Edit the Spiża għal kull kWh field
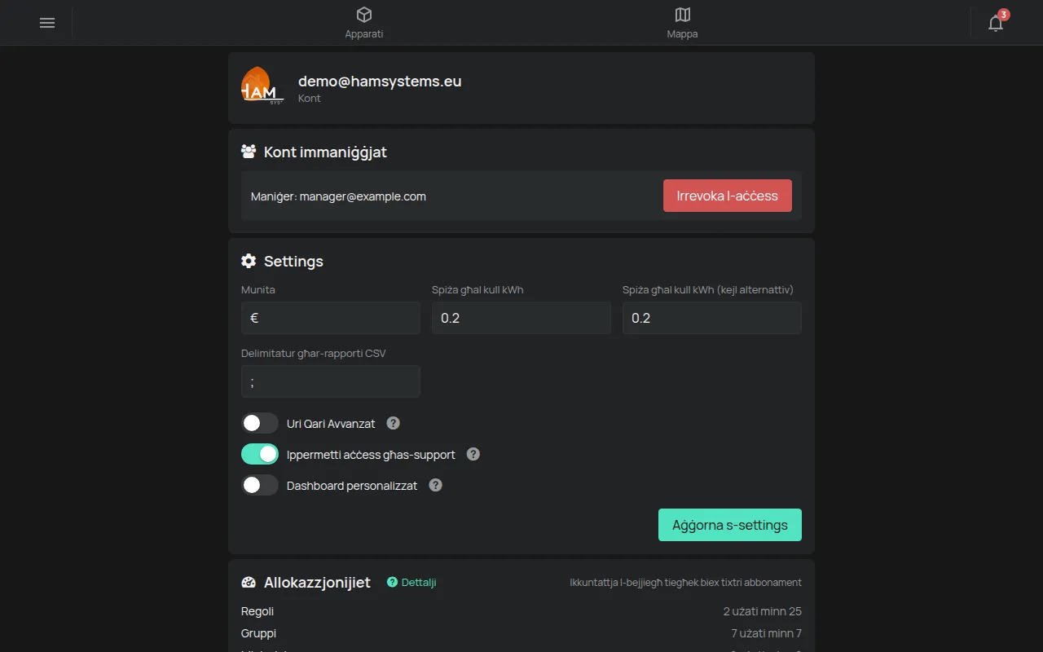 521,318
